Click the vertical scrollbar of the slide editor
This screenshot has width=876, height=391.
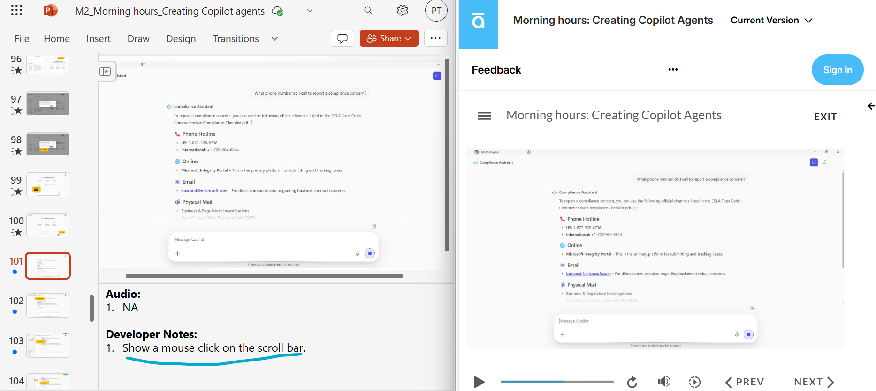click(447, 155)
